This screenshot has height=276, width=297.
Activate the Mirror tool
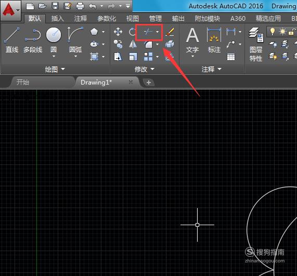(x=133, y=44)
